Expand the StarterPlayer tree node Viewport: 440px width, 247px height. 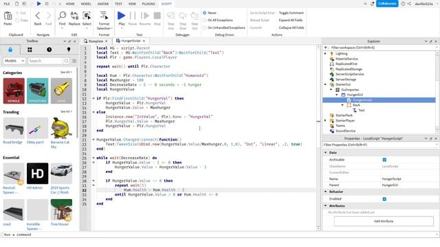pyautogui.click(x=325, y=121)
